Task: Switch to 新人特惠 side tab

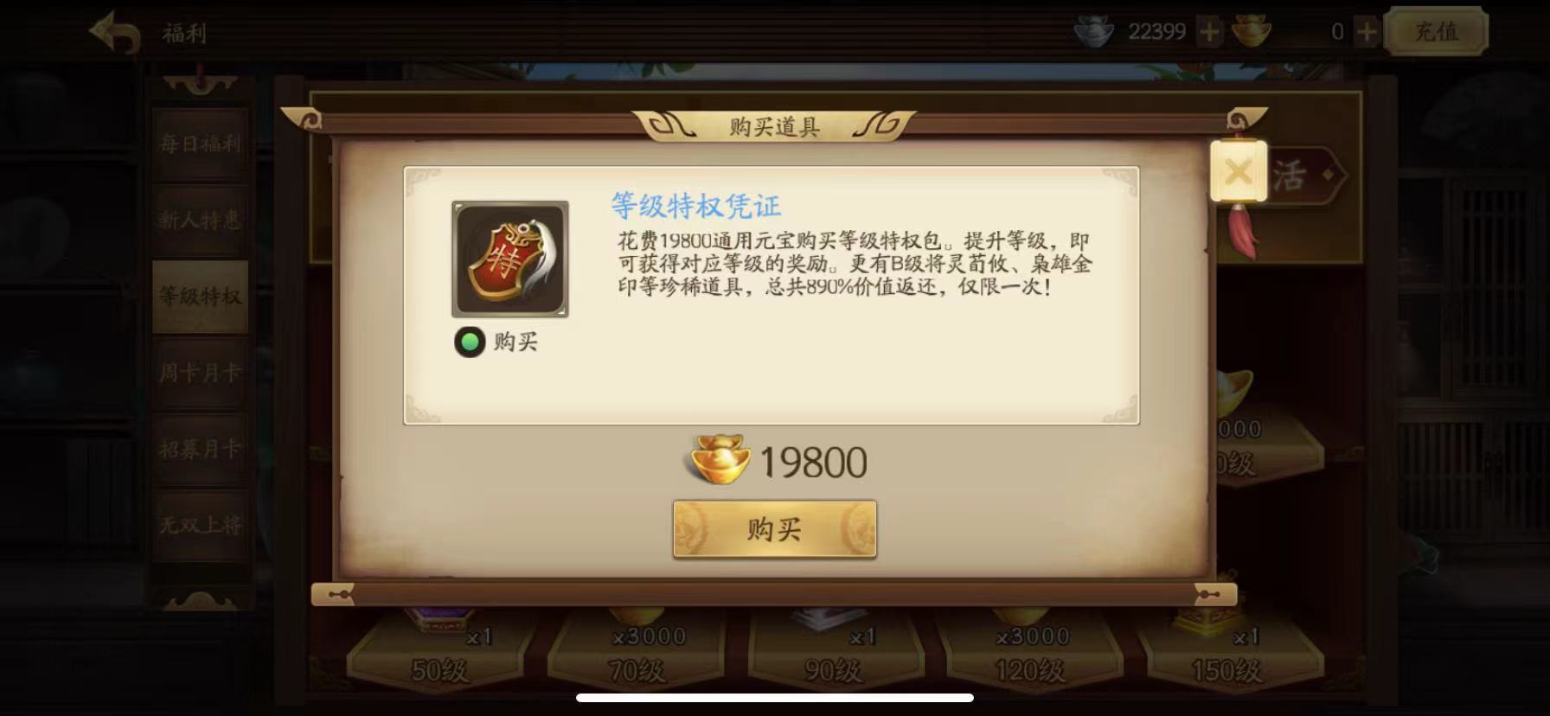Action: [200, 220]
